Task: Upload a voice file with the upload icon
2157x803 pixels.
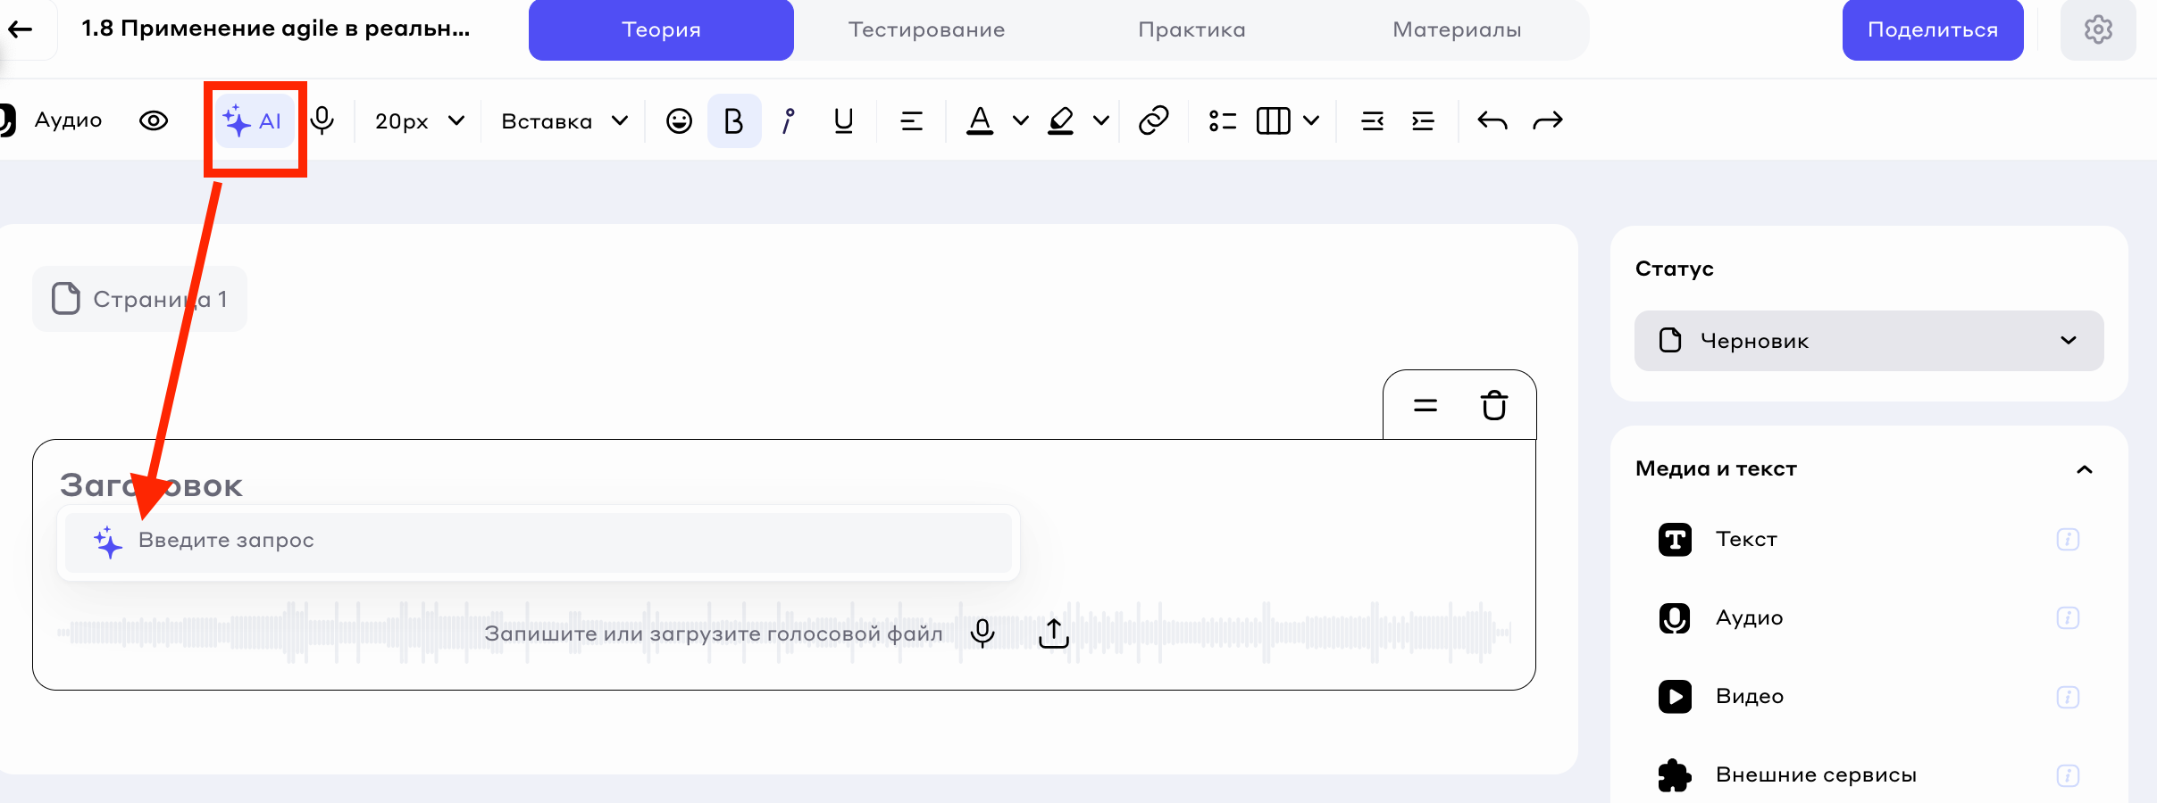Action: coord(1054,633)
